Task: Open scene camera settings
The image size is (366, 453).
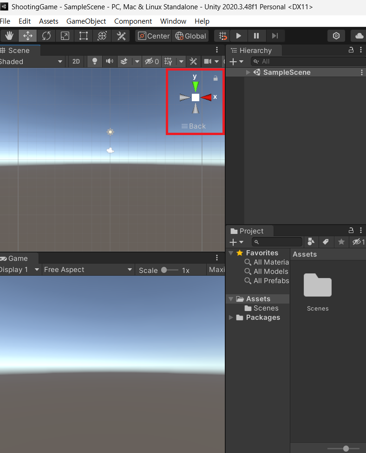Action: point(208,62)
